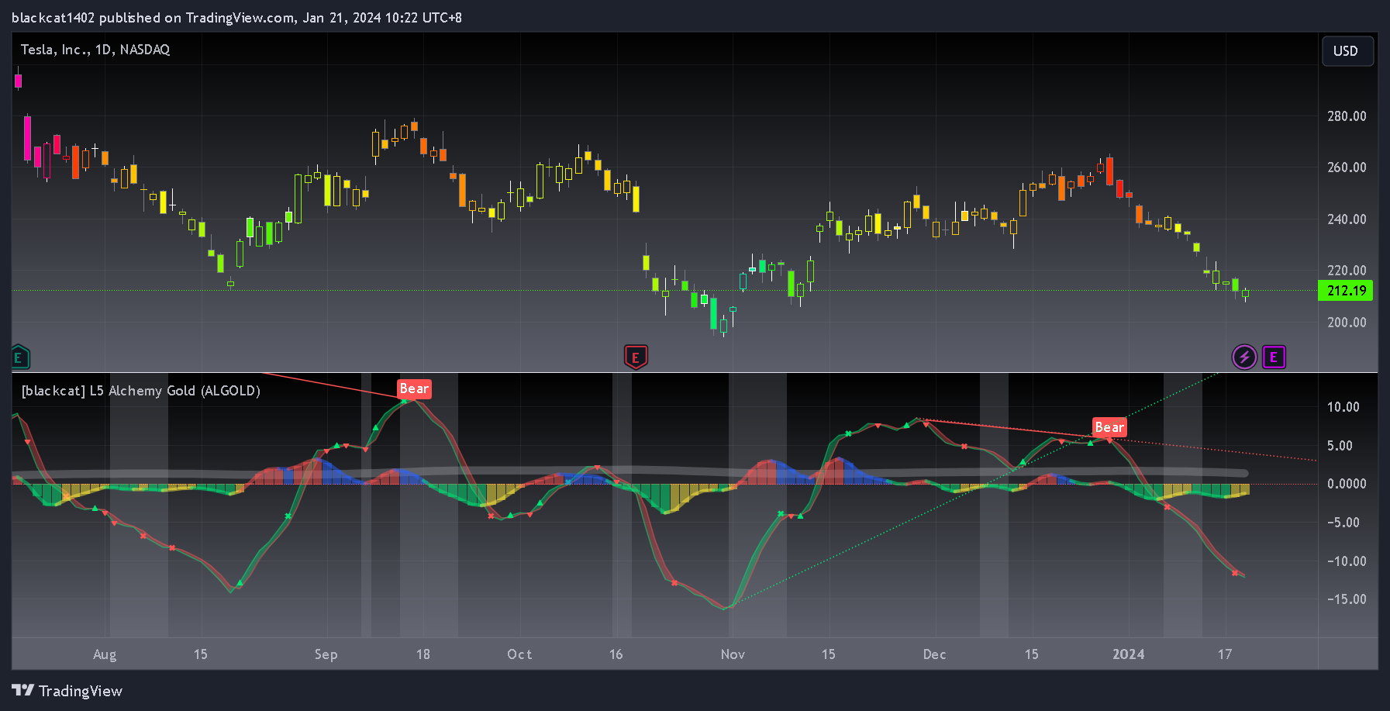This screenshot has width=1390, height=711.
Task: Click the 0.0000 indicator scale value
Action: tap(1347, 484)
